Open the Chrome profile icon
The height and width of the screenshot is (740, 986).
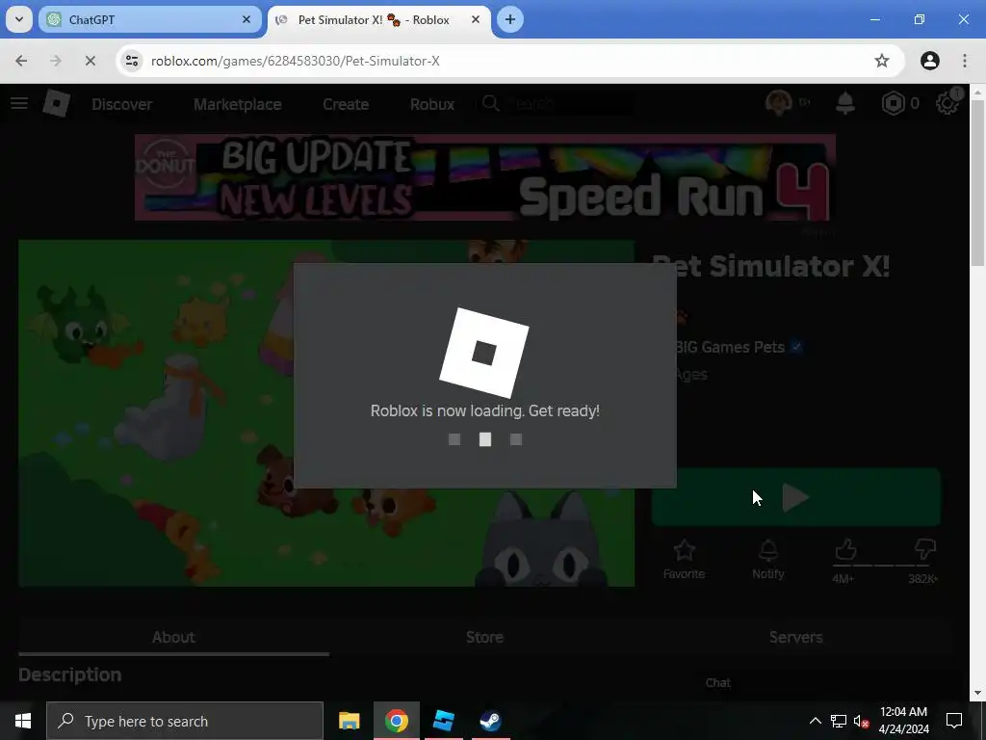tap(929, 61)
